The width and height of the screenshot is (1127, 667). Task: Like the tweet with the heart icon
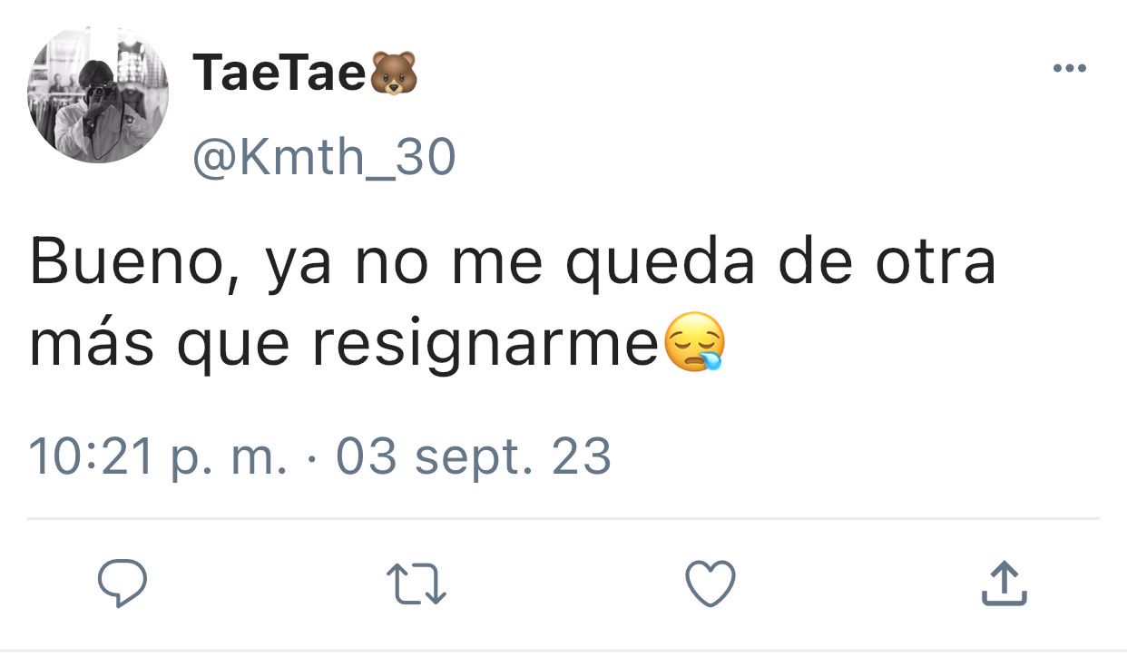pyautogui.click(x=710, y=584)
